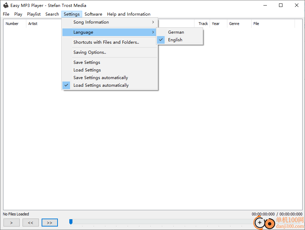Toggle Load Settings automatically
The width and height of the screenshot is (305, 230).
point(110,85)
